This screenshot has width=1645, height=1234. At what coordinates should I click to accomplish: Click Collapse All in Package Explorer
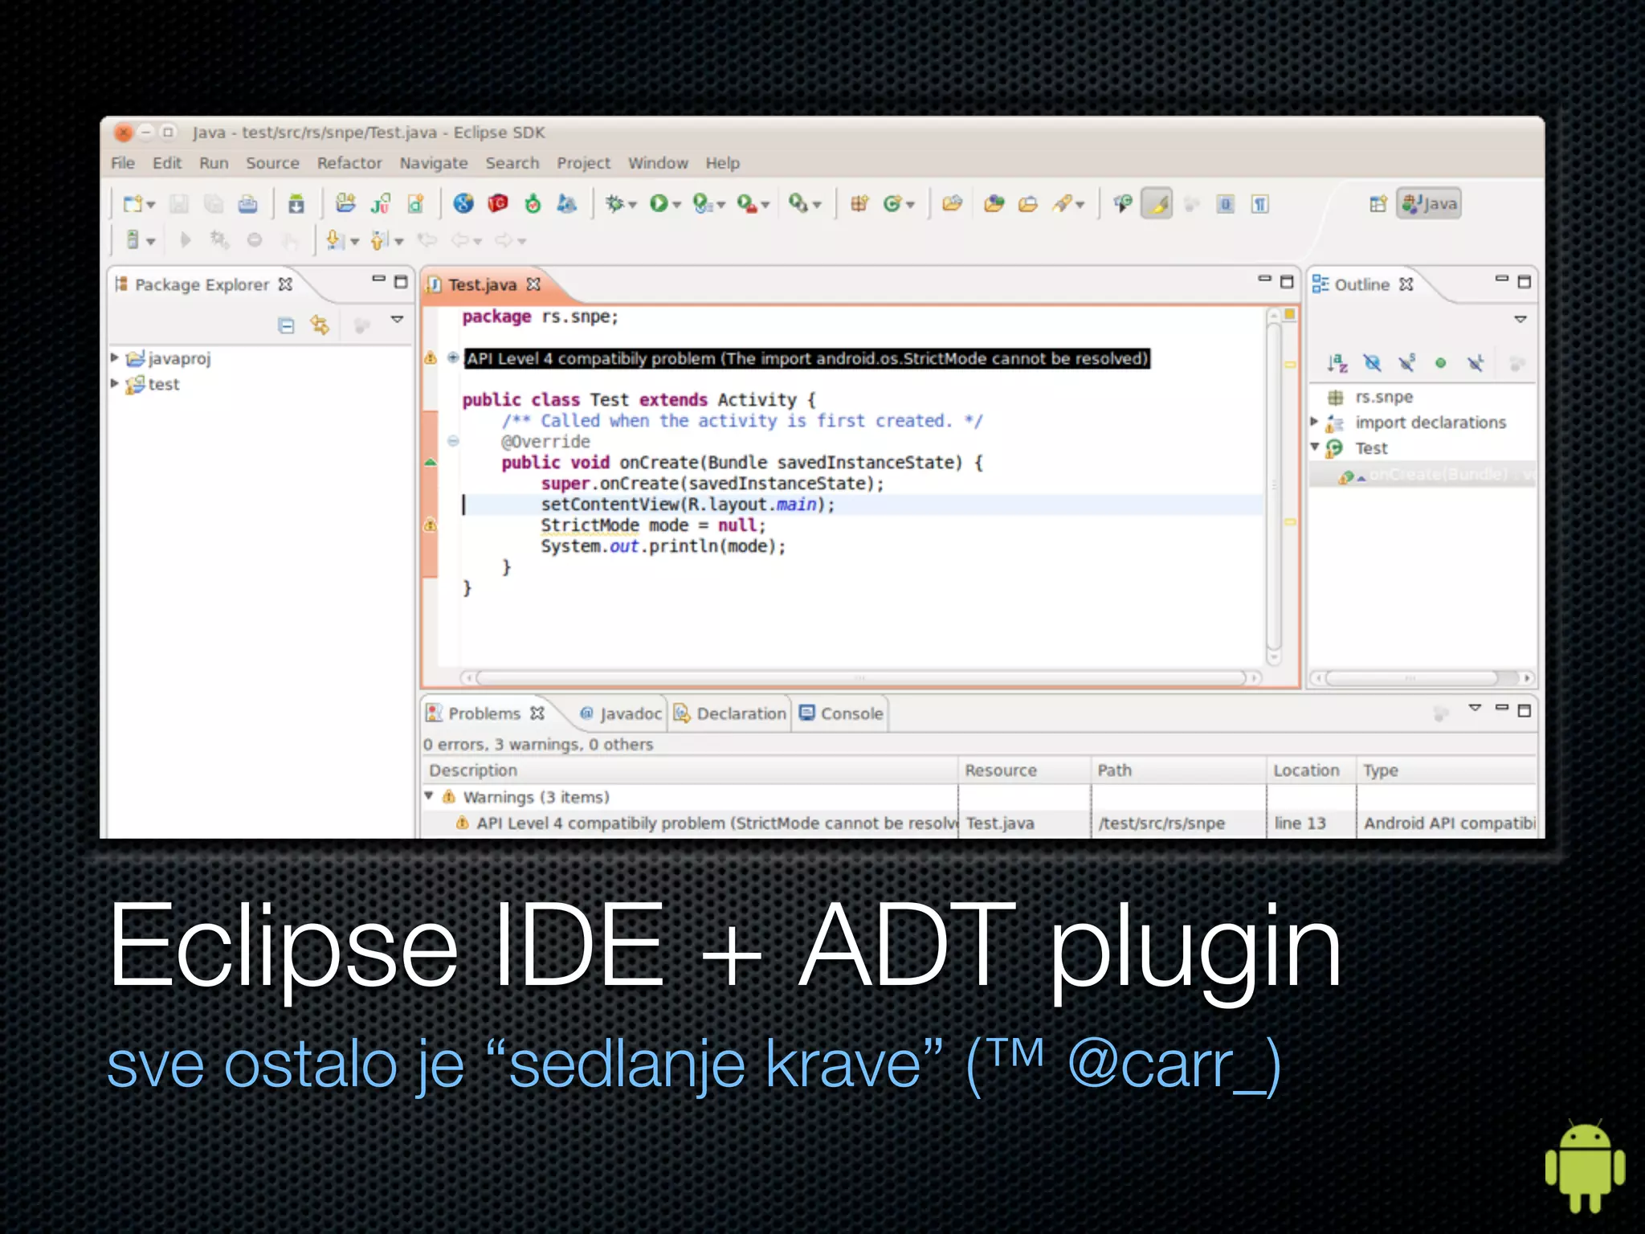286,325
